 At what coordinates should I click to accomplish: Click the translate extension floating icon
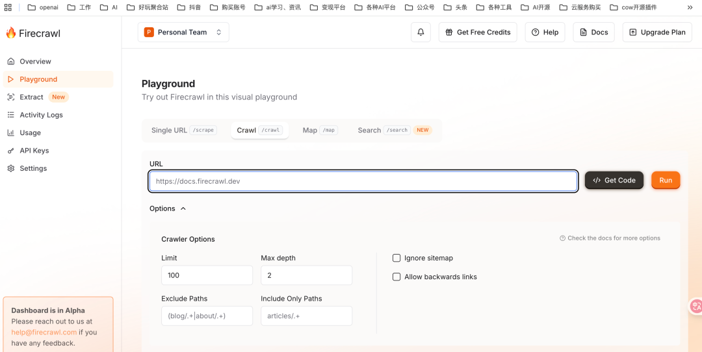(x=695, y=306)
